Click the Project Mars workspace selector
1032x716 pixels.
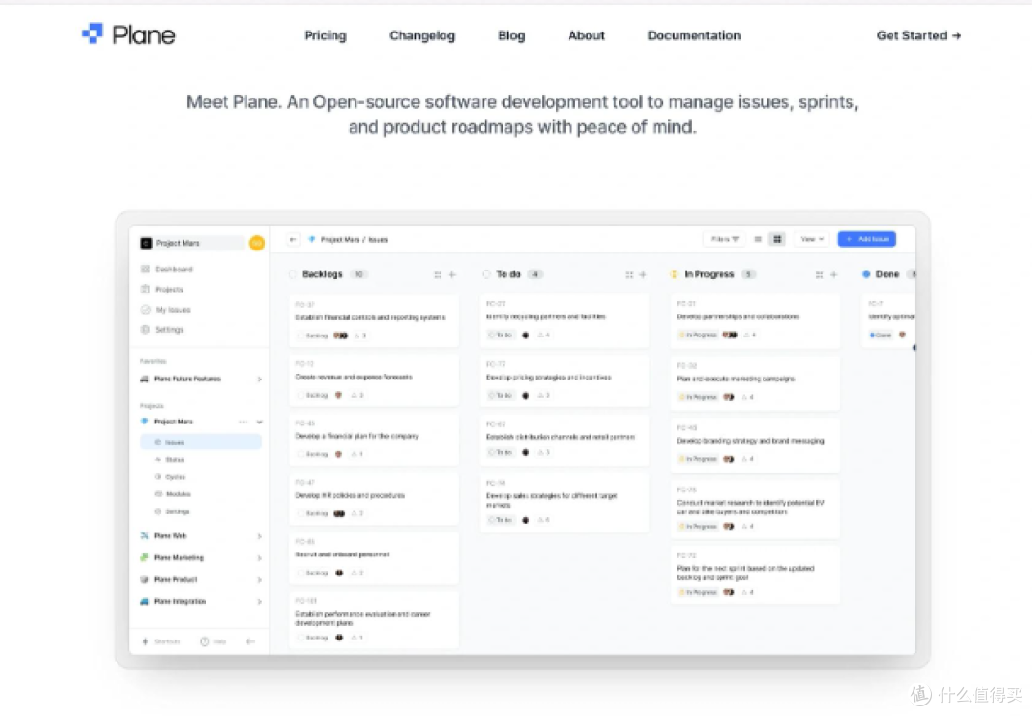click(191, 243)
